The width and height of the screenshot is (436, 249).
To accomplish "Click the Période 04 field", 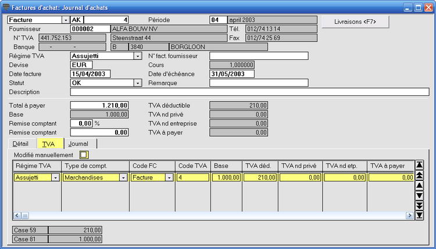I will click(218, 20).
